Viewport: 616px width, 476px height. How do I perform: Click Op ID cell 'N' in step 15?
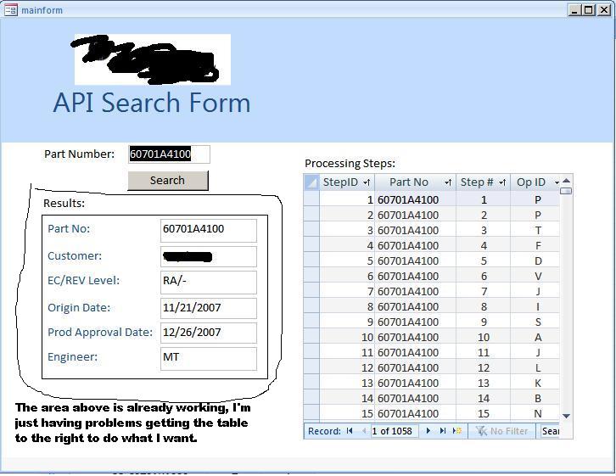click(x=535, y=413)
